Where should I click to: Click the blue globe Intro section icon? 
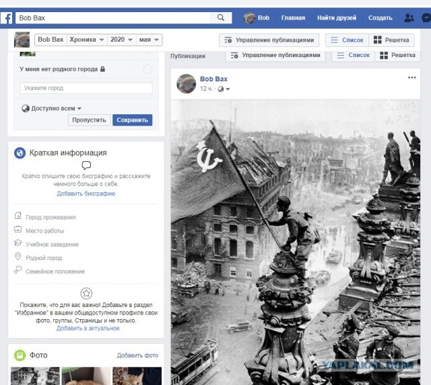(20, 153)
